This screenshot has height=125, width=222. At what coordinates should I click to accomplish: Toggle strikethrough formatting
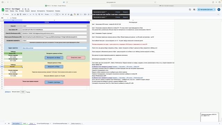(69, 14)
